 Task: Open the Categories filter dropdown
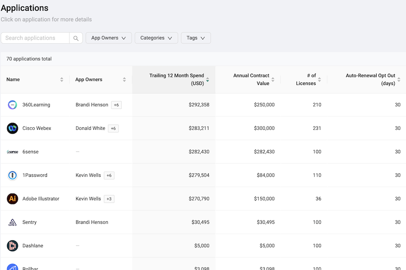coord(156,38)
